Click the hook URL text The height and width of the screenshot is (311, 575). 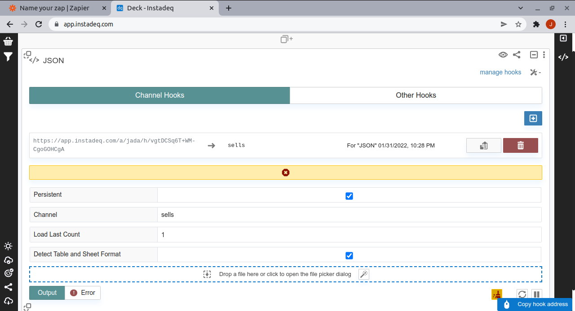coord(114,145)
